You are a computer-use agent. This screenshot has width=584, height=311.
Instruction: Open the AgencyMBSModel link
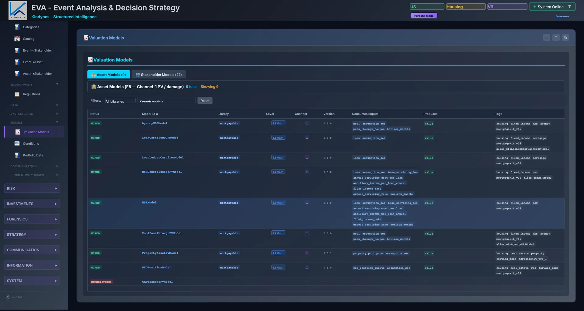155,123
